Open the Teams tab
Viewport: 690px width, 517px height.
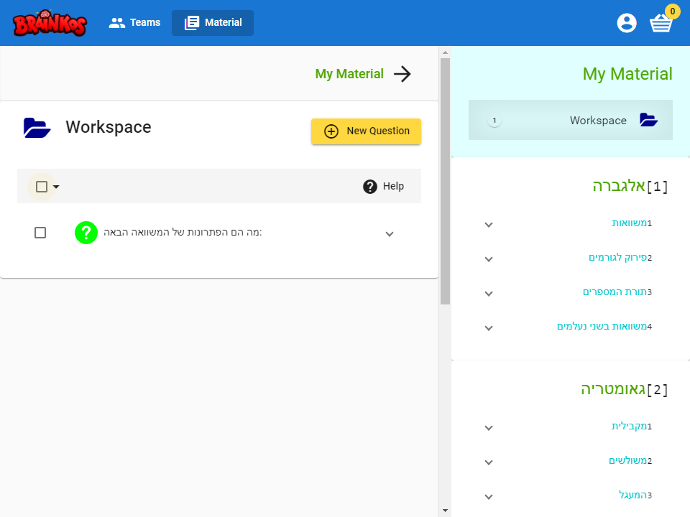(134, 23)
